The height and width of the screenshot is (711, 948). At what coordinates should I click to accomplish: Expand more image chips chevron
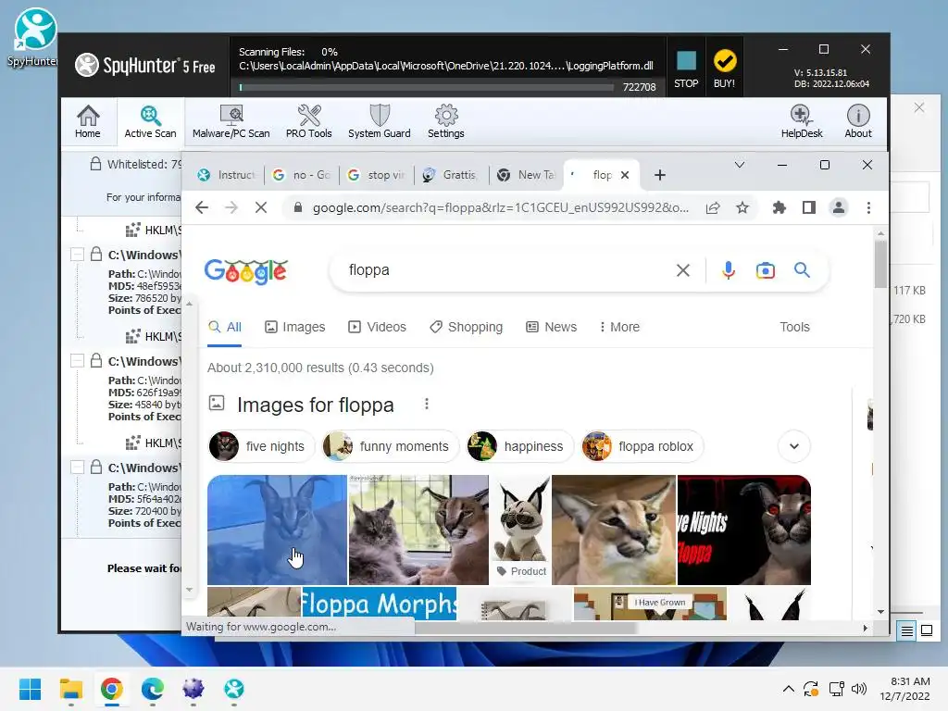(794, 447)
